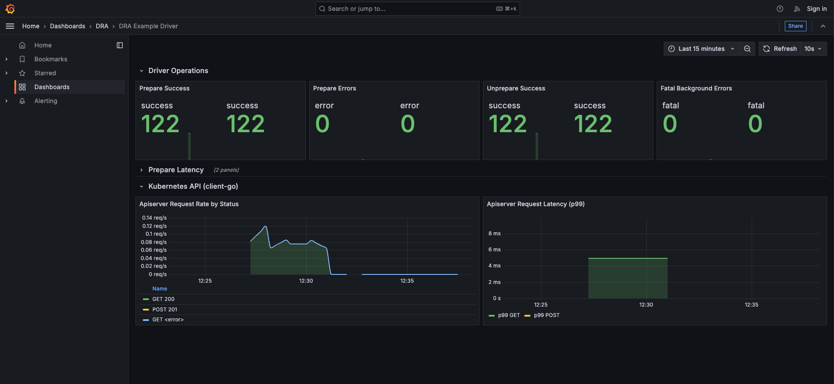Open the Fatal Background Errors panel title
The height and width of the screenshot is (384, 834).
point(696,88)
